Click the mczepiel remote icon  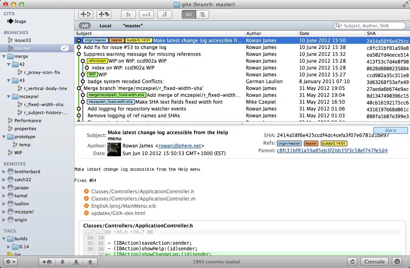[x=10, y=211]
